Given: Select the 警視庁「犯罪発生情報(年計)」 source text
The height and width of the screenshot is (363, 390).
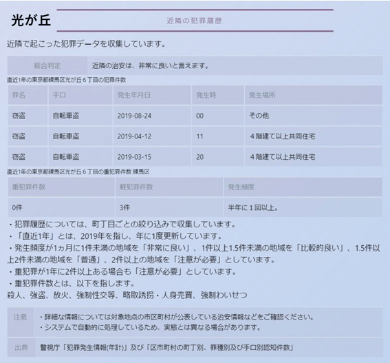Looking at the screenshot, I should (85, 348).
